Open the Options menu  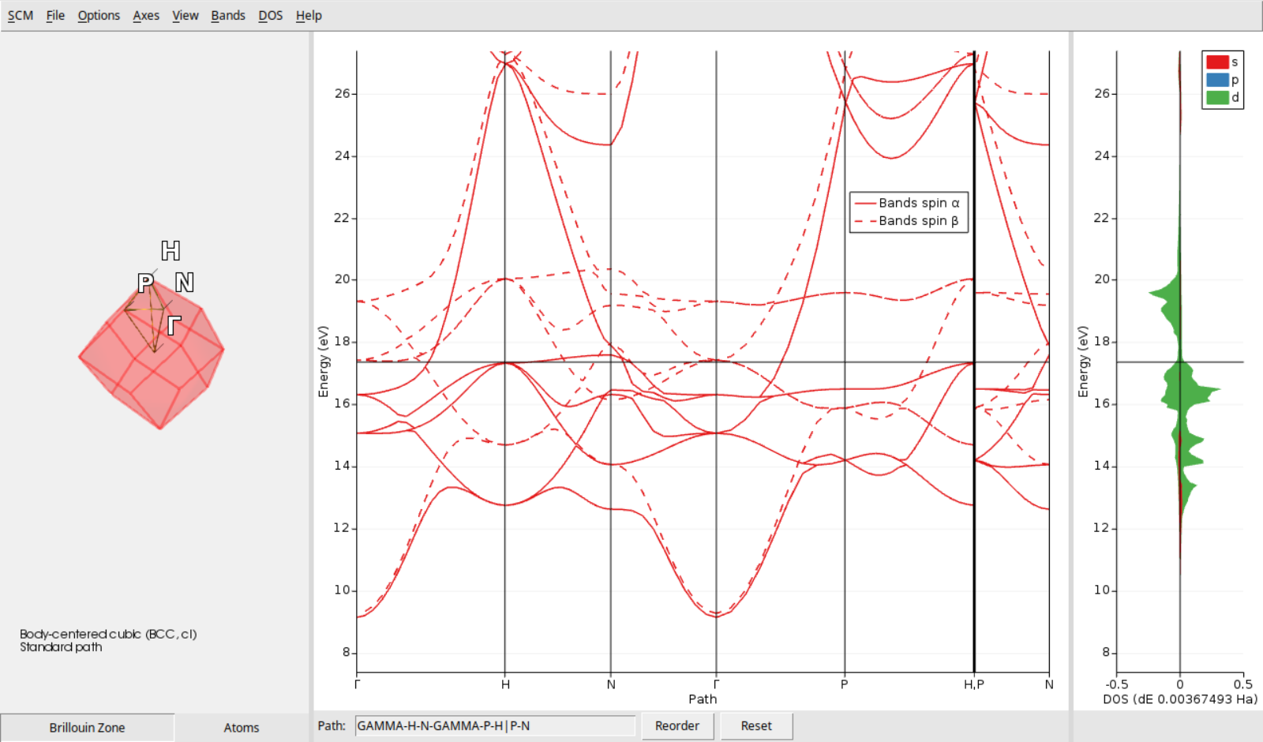tap(98, 14)
